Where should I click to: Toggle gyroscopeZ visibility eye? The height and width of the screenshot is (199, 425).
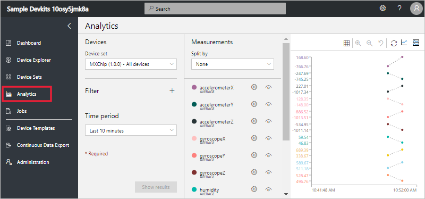[x=269, y=172]
